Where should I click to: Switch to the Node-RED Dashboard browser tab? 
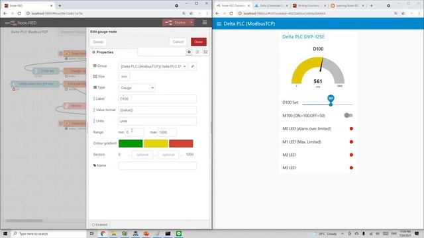click(x=233, y=6)
